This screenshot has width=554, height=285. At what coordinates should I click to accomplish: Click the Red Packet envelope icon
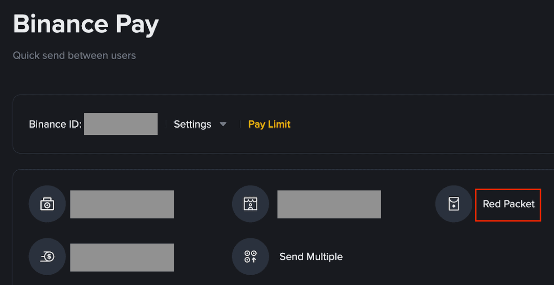point(453,204)
